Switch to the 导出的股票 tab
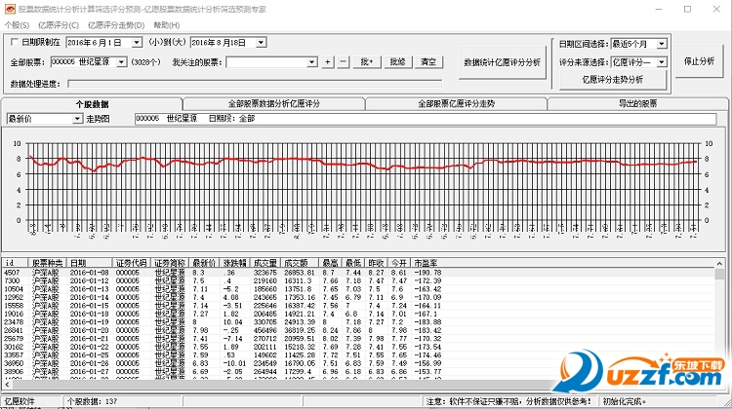Viewport: 732px width, 409px height. [637, 104]
